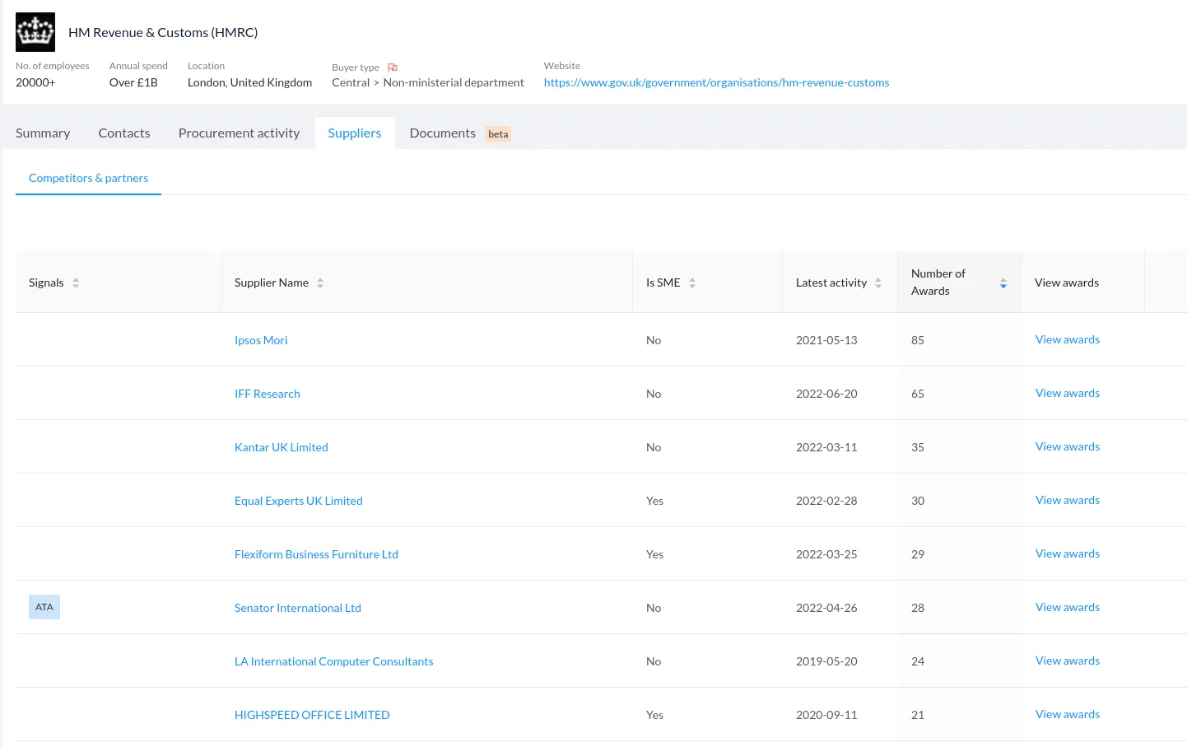Click the 24 awards count for LA International
1187x747 pixels.
(x=918, y=661)
